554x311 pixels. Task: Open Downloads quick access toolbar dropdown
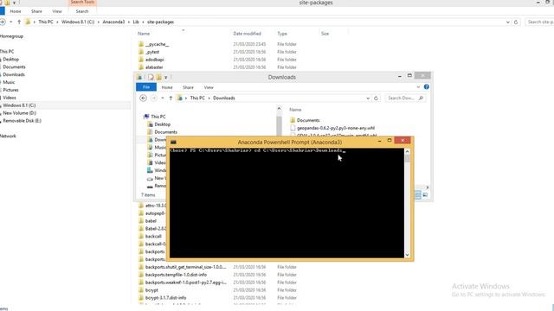point(165,77)
